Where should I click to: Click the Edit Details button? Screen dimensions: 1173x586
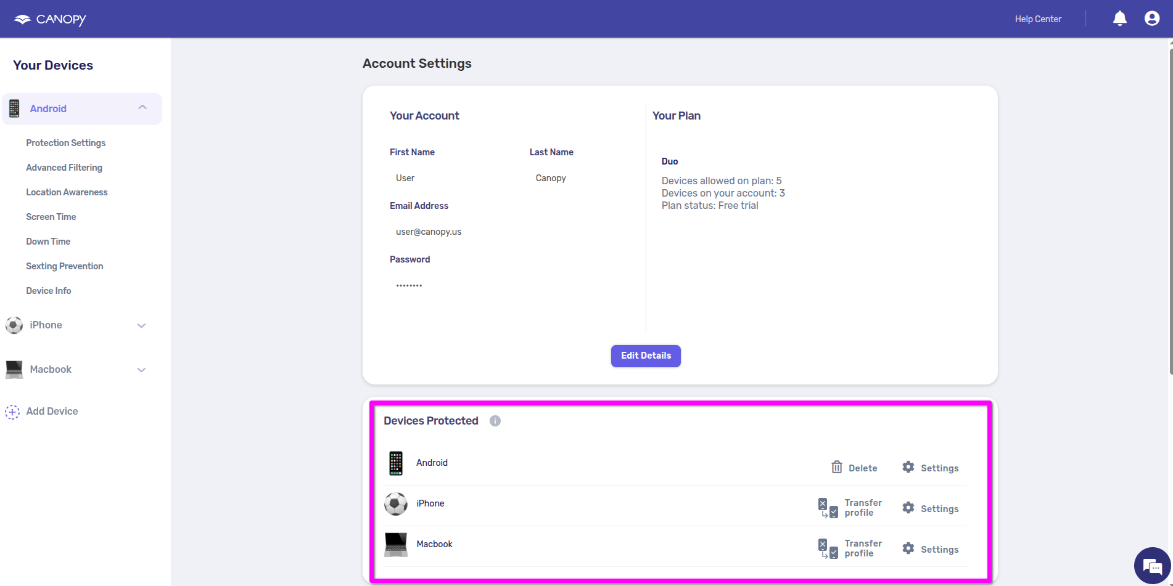point(646,356)
